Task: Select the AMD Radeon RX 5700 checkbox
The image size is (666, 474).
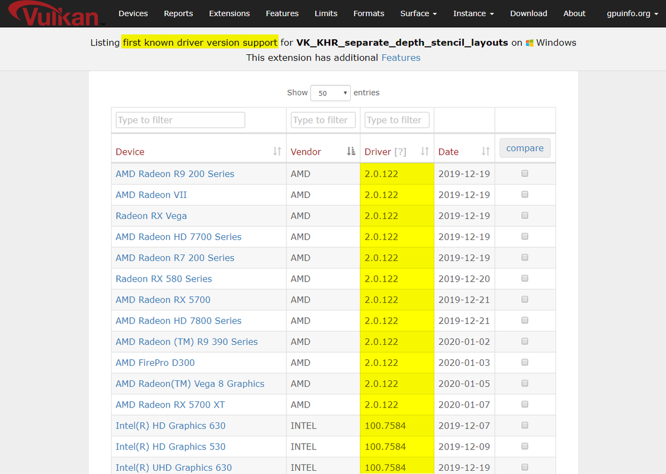Action: tap(525, 299)
